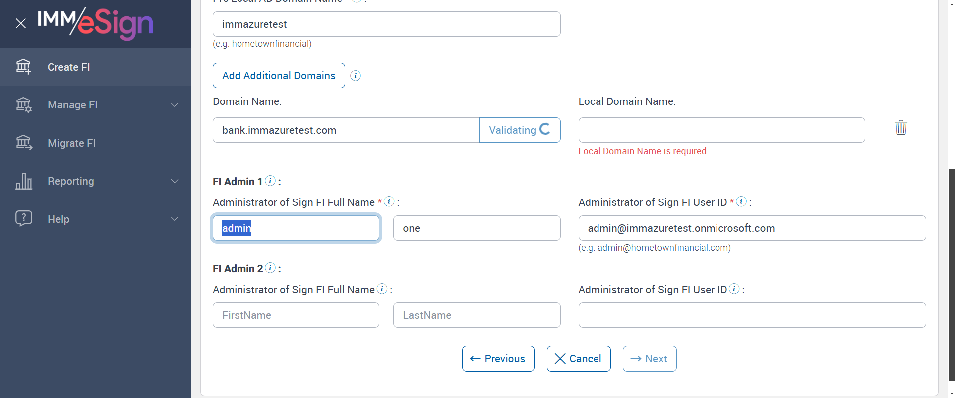
Task: Click info icon for FI Admin 1 User ID
Action: (741, 201)
